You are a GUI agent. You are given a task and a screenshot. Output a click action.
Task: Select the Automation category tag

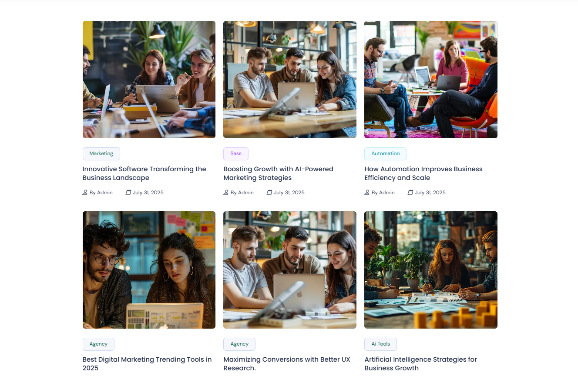coord(385,153)
